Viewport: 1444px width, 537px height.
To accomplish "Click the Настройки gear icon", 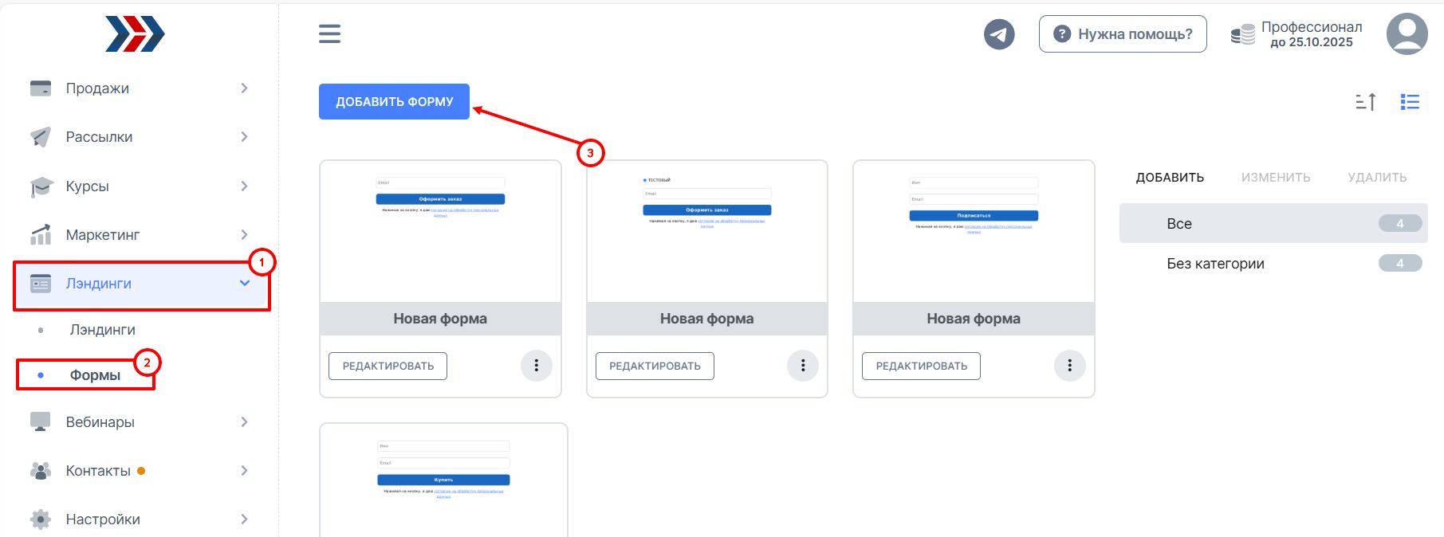I will tap(40, 519).
